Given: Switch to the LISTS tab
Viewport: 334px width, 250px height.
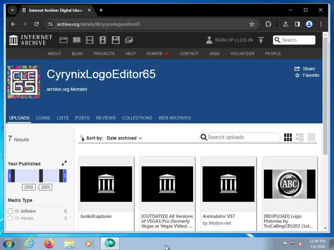Looking at the screenshot, I should 63,118.
